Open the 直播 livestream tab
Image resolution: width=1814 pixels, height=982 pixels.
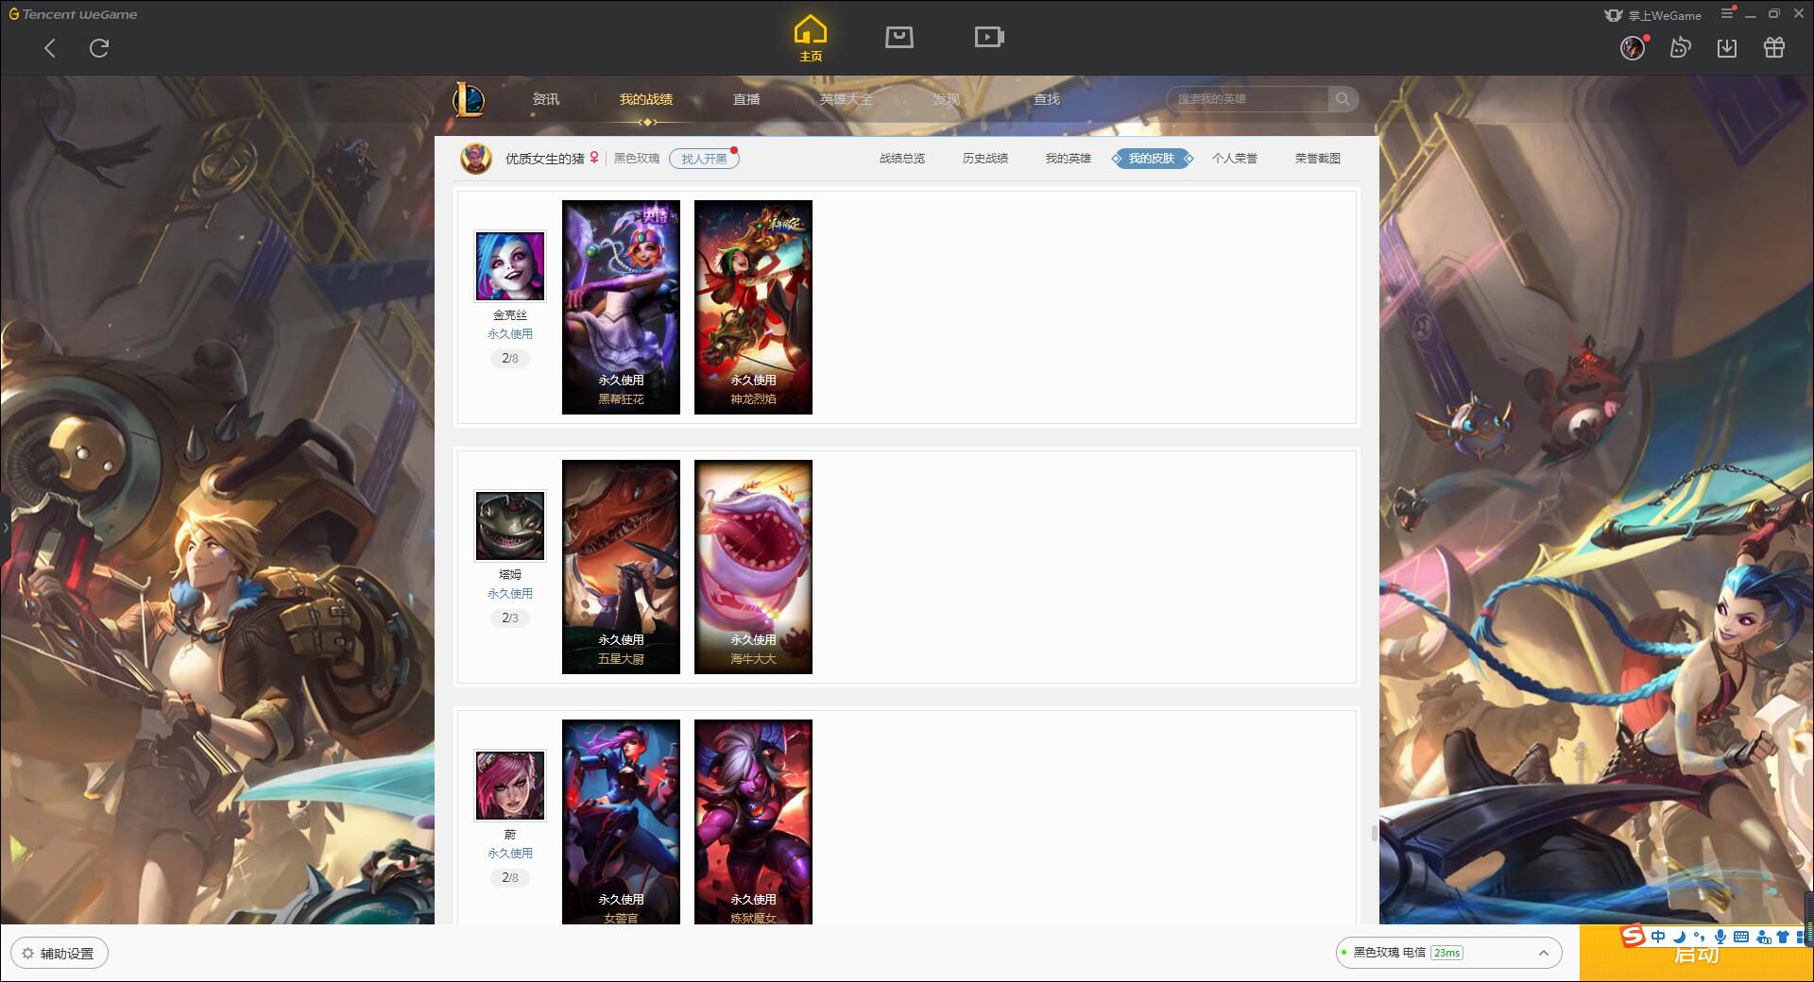[x=746, y=99]
